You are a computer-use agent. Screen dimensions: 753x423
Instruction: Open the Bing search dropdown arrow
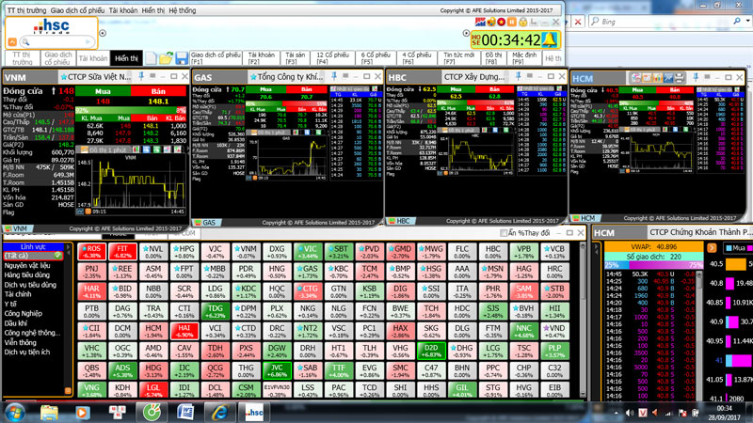[x=748, y=21]
